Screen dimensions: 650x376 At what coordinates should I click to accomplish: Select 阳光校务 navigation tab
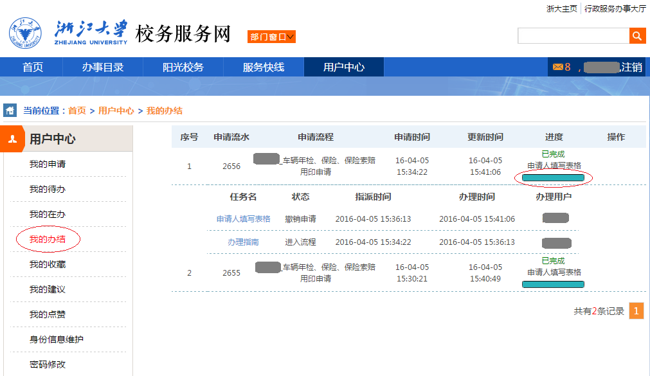pyautogui.click(x=183, y=67)
